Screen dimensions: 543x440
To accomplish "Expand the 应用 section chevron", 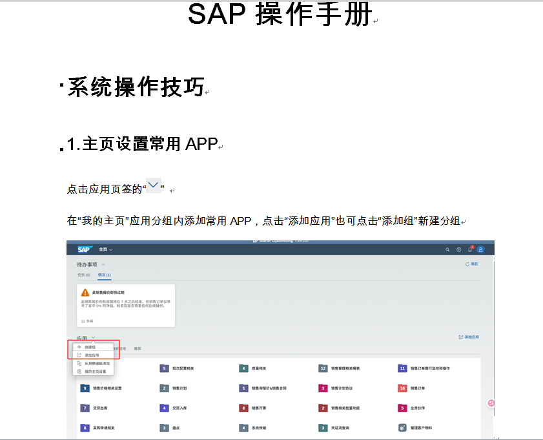I will (x=94, y=337).
